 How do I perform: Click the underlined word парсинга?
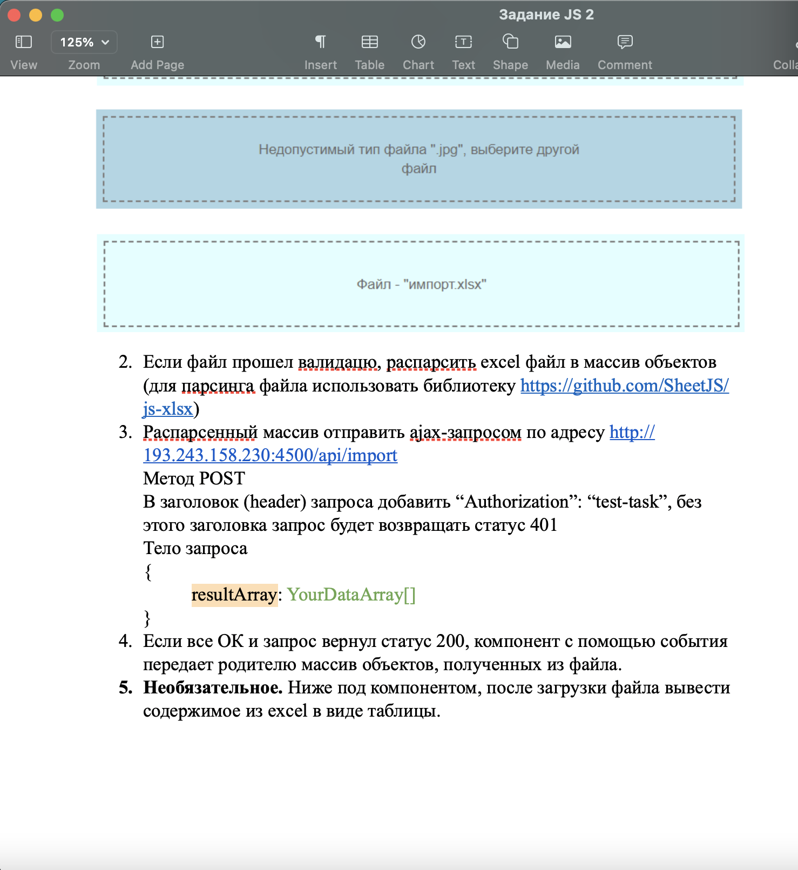pyautogui.click(x=218, y=386)
